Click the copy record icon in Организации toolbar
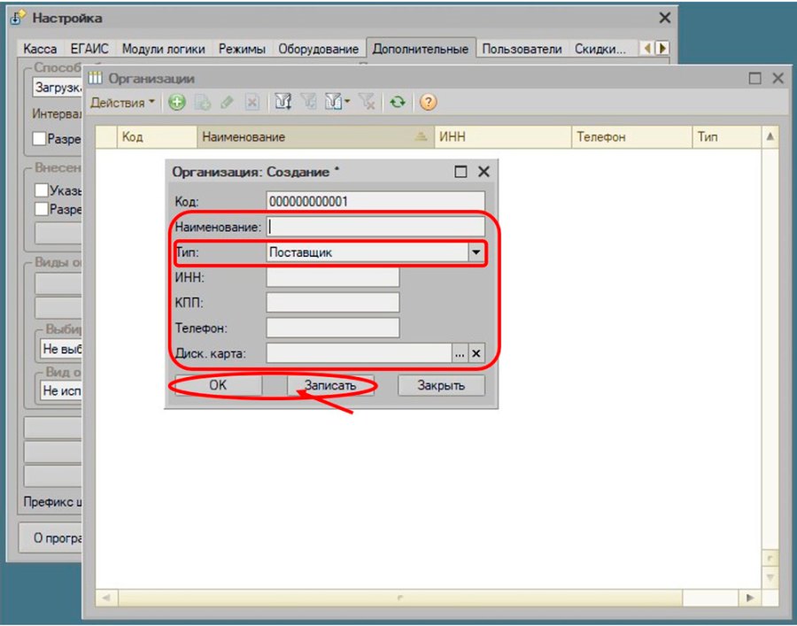The height and width of the screenshot is (626, 797). tap(203, 103)
